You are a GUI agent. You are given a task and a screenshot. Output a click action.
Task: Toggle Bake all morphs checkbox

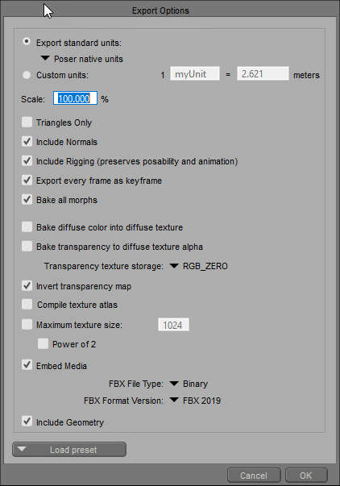point(27,199)
